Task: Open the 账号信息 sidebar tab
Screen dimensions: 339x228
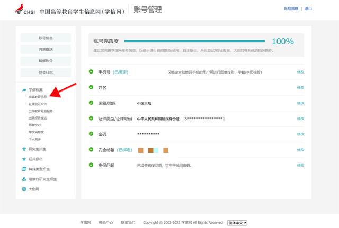Action: coord(46,38)
